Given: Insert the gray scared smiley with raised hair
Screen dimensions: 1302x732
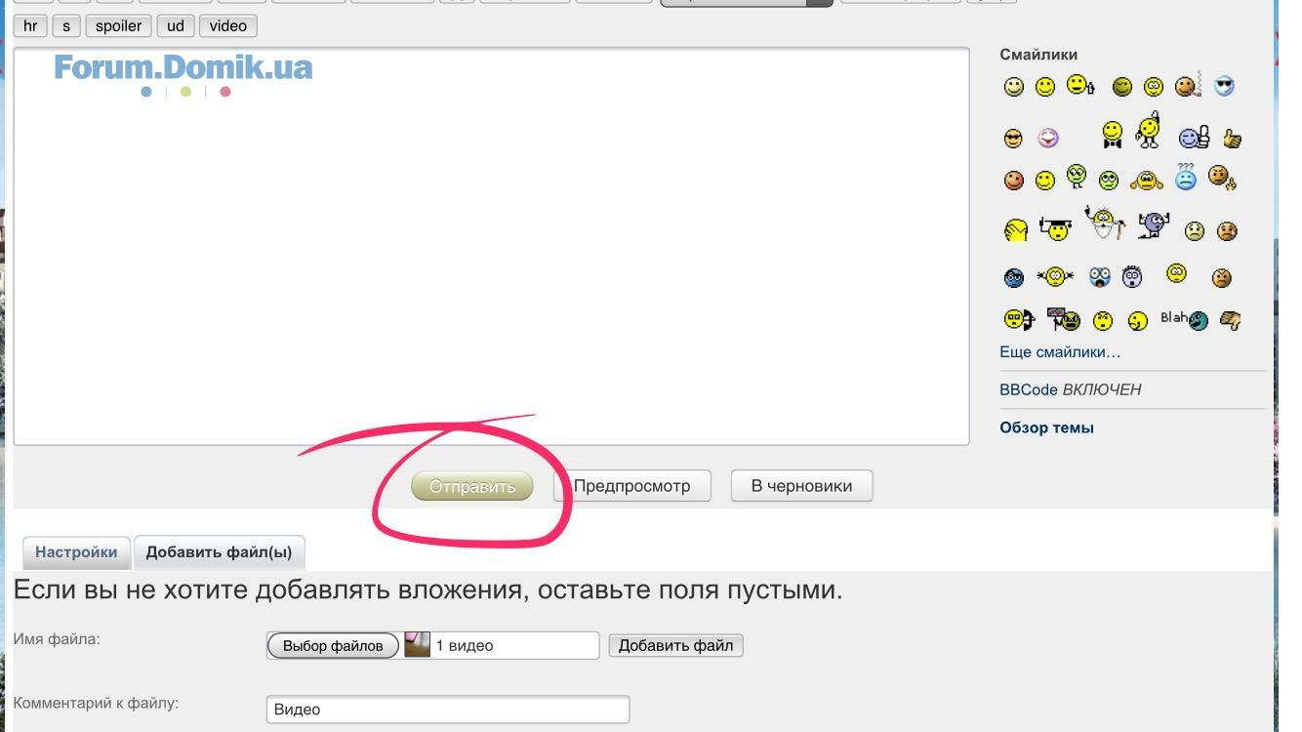Looking at the screenshot, I should pyautogui.click(x=1132, y=276).
